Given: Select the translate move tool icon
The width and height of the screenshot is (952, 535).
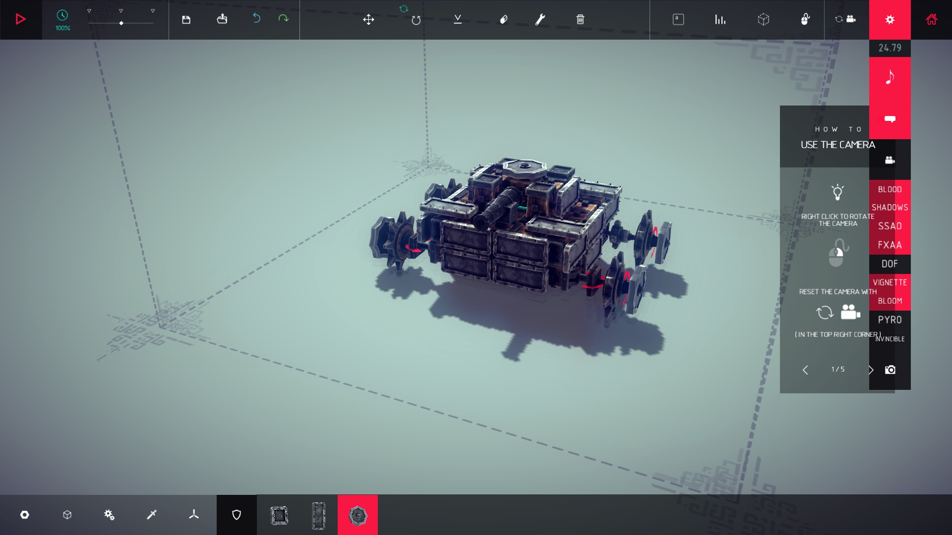Looking at the screenshot, I should (368, 19).
